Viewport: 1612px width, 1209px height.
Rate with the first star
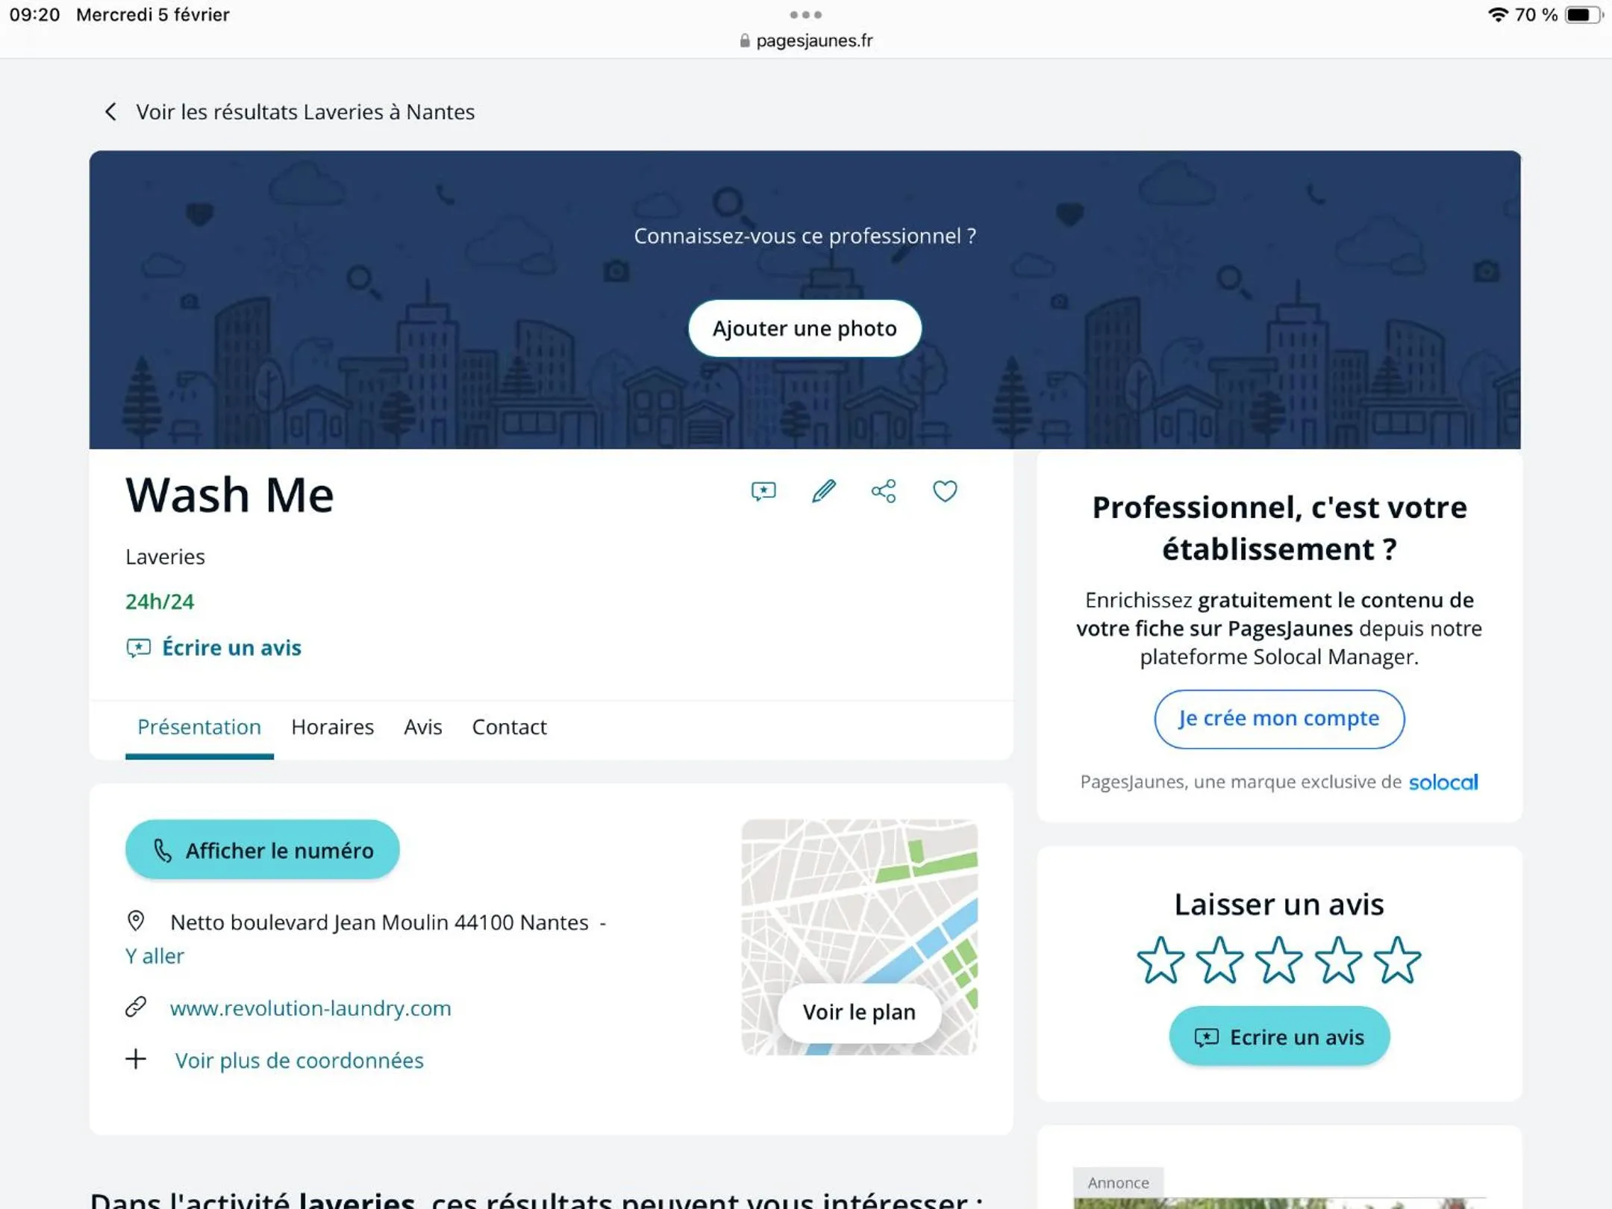pos(1160,960)
